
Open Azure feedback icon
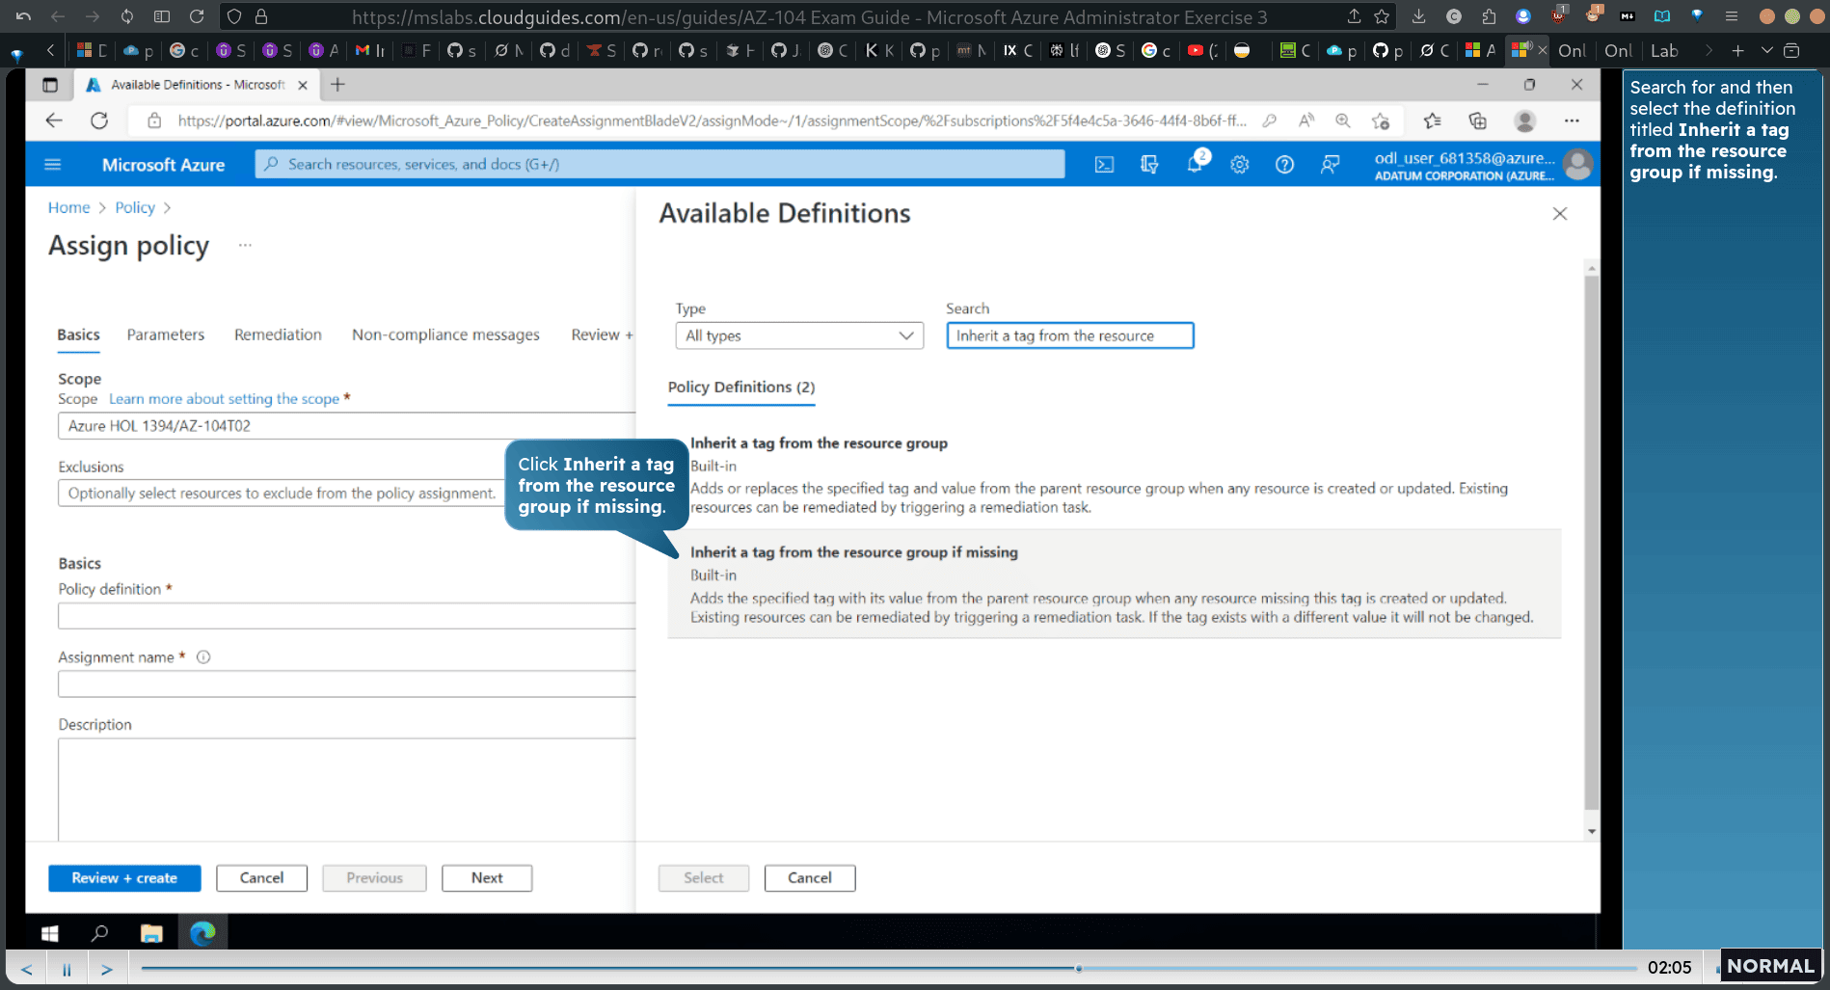[x=1330, y=165]
